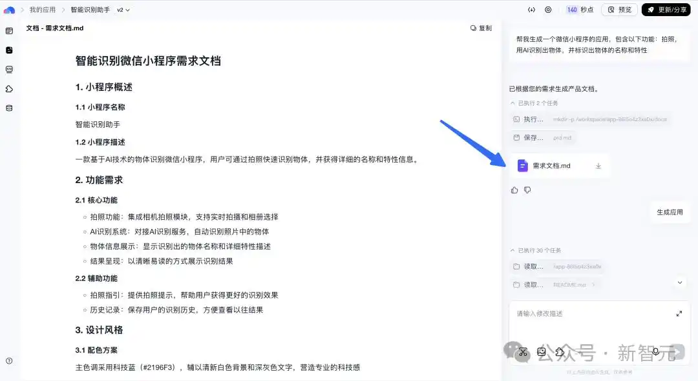
Task: Click the 更新/分享 button
Action: tap(666, 10)
